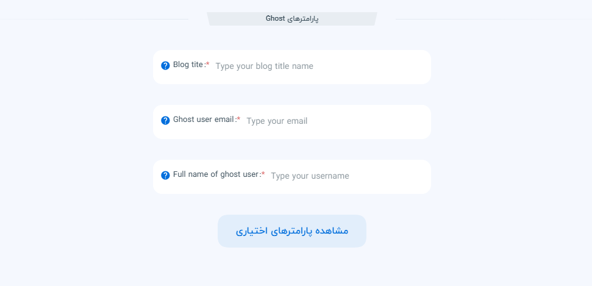
Task: Click the "پارامترهای Ghost" section header tab
Action: pyautogui.click(x=292, y=19)
